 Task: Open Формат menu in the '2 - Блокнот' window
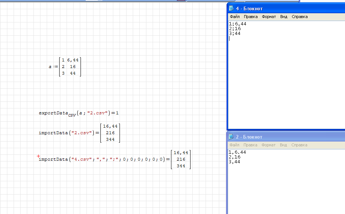pos(269,145)
